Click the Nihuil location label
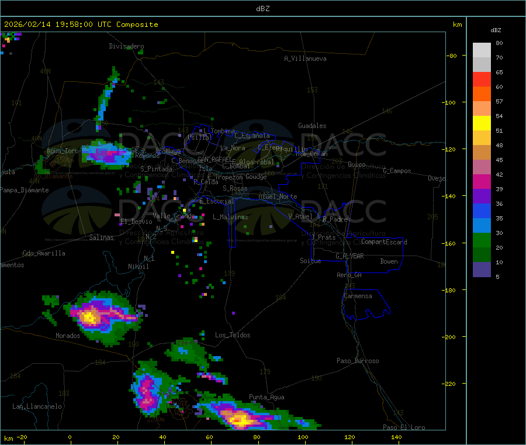The height and width of the screenshot is (445, 526). (x=138, y=267)
